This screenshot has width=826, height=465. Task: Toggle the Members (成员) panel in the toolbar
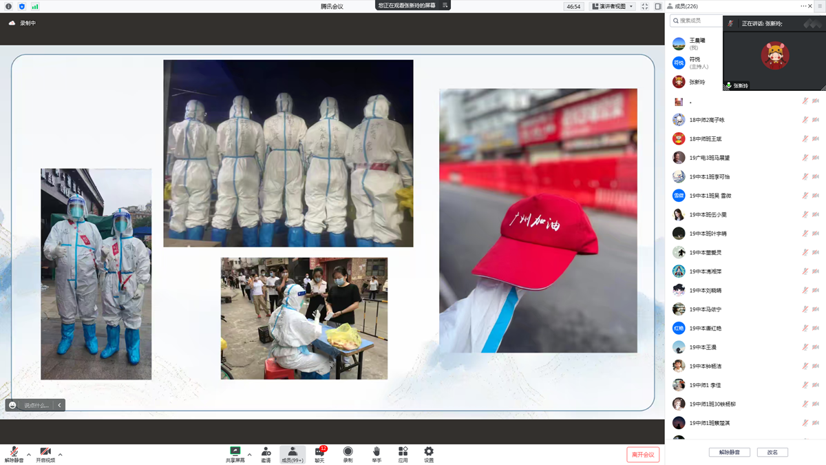(x=293, y=454)
